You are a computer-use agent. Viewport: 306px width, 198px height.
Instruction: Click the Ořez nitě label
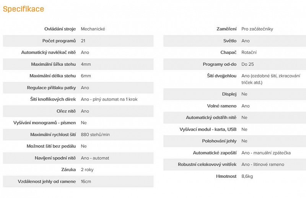point(66,111)
